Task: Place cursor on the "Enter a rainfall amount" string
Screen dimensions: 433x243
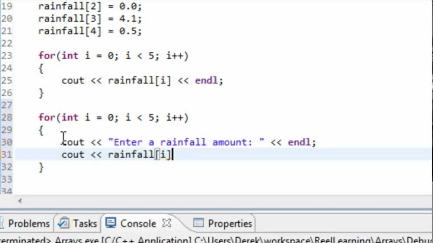Action: pos(185,142)
